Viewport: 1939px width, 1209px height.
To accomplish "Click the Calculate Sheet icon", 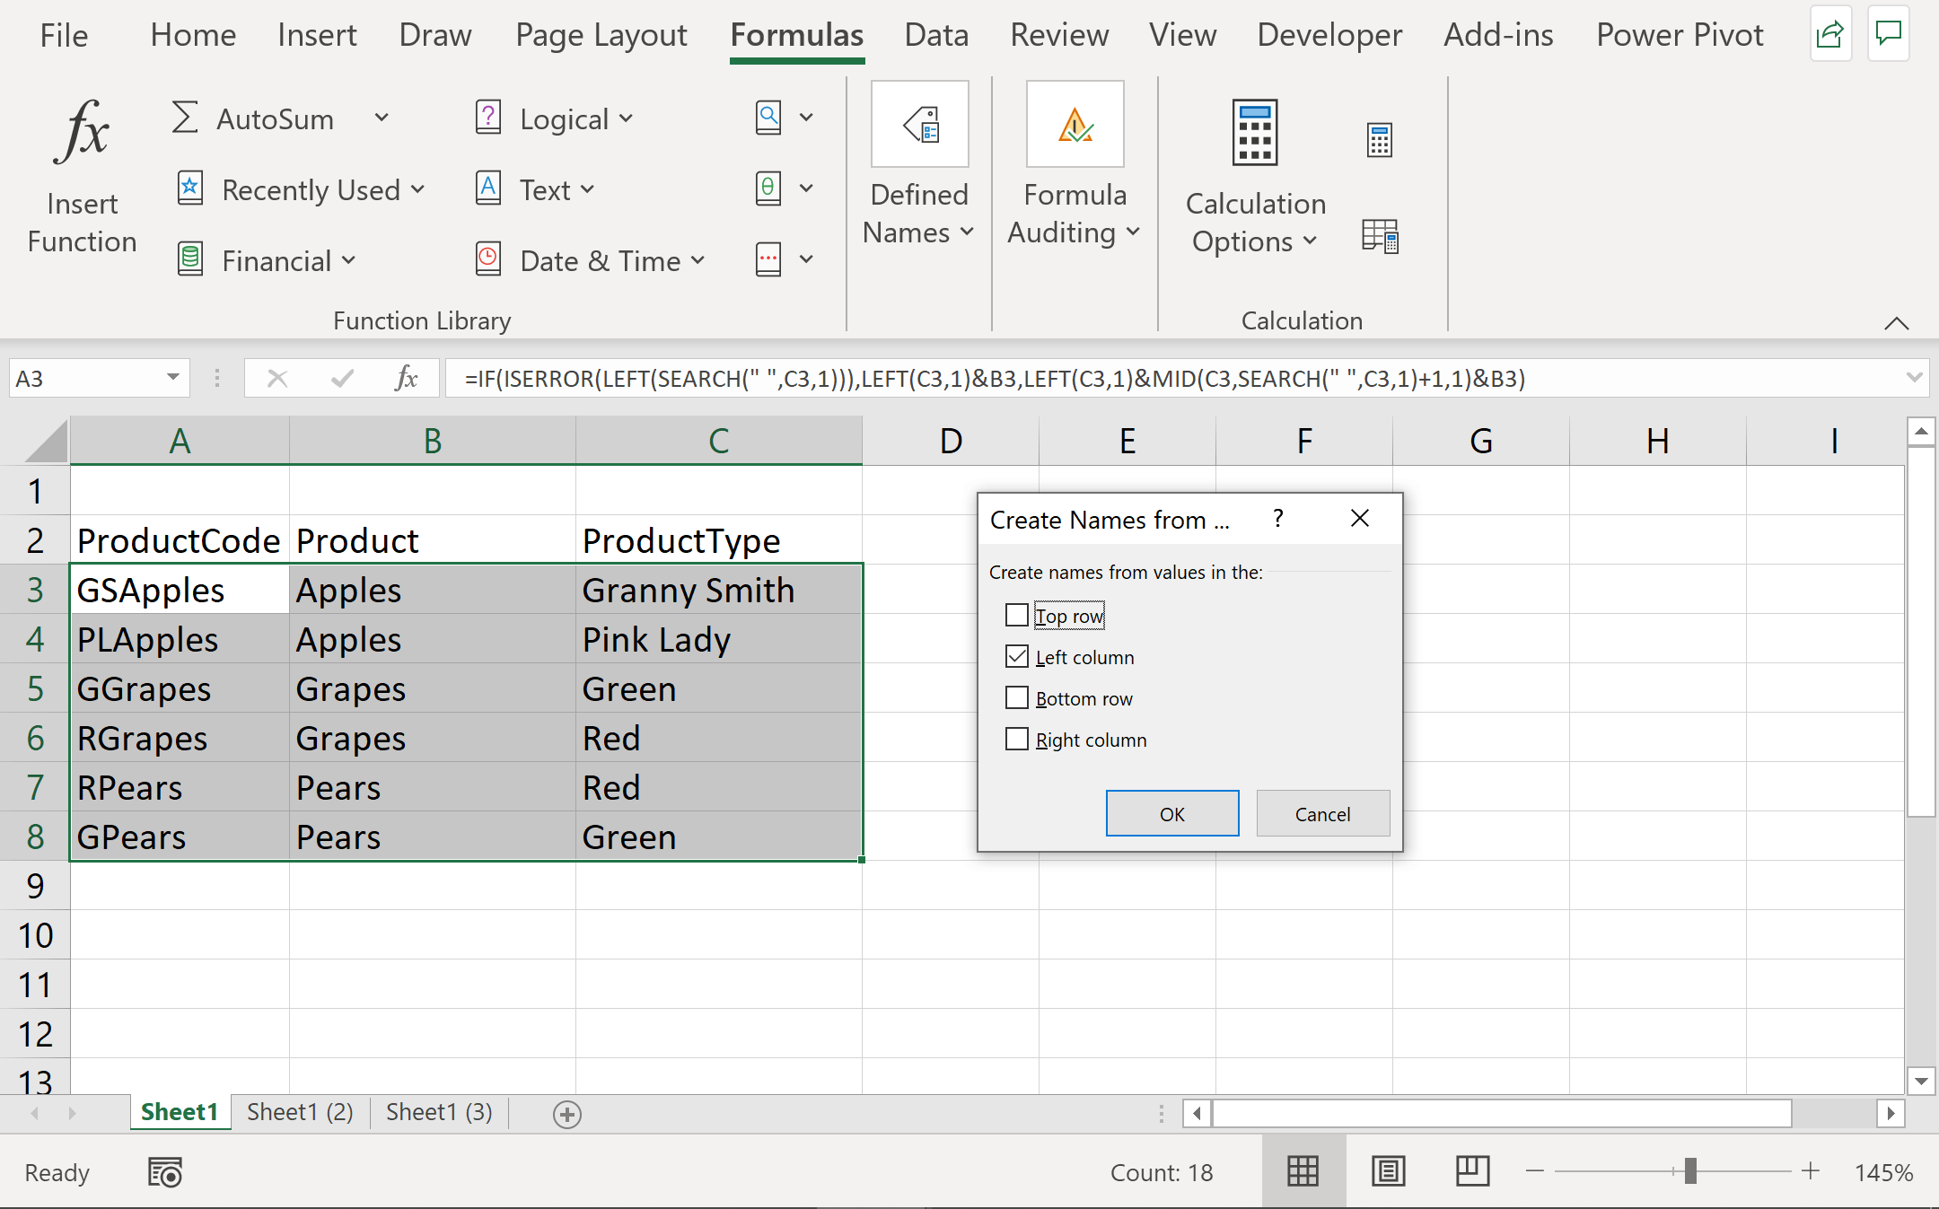I will tap(1379, 236).
